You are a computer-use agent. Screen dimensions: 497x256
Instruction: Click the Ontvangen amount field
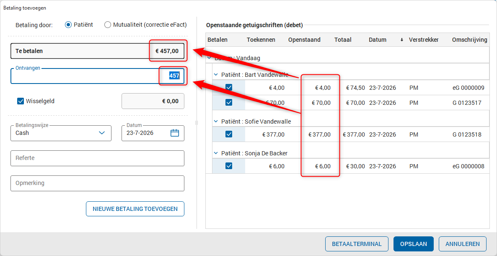point(97,76)
